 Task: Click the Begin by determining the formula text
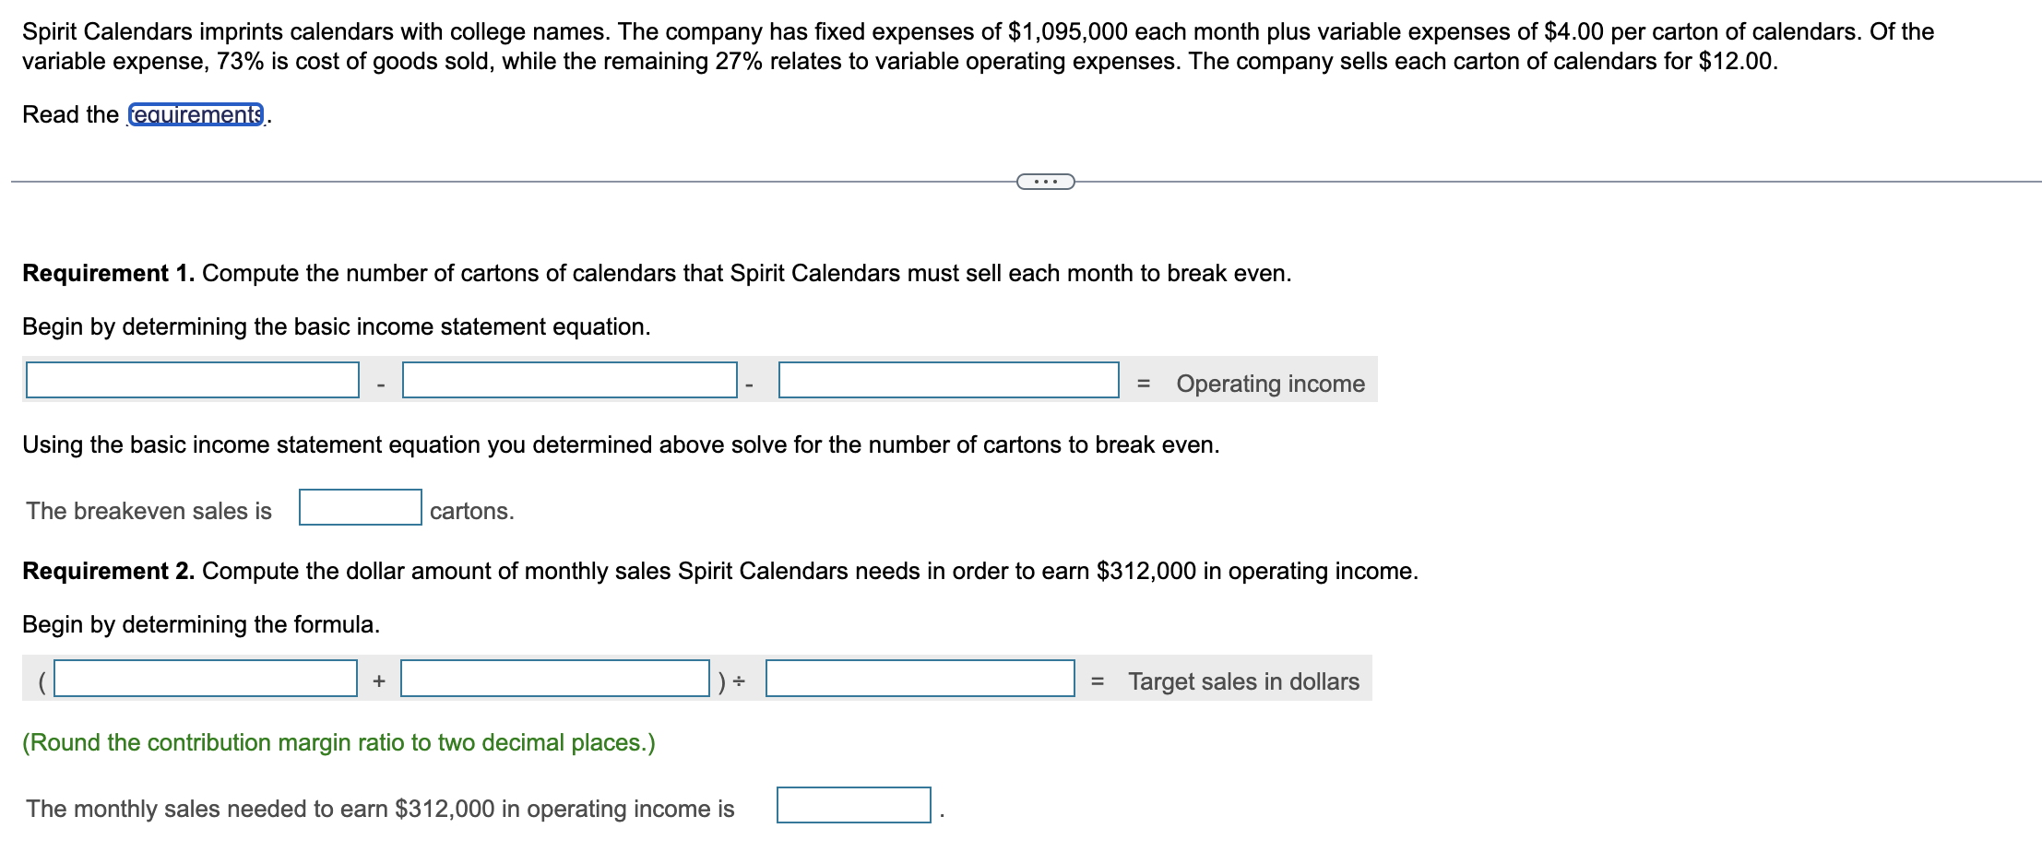pos(205,623)
